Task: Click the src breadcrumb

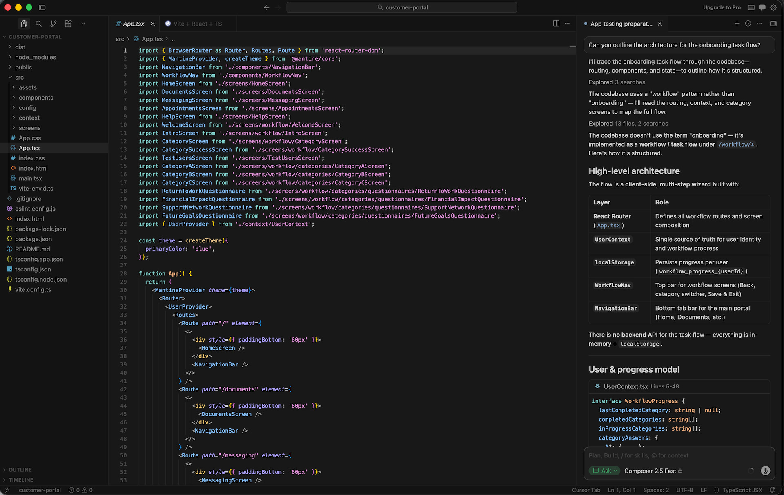Action: pyautogui.click(x=120, y=39)
